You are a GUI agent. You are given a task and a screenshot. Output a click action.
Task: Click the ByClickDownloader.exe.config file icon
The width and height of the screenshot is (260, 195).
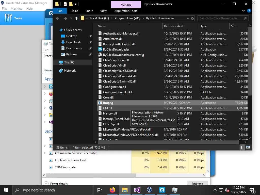pos(100,55)
